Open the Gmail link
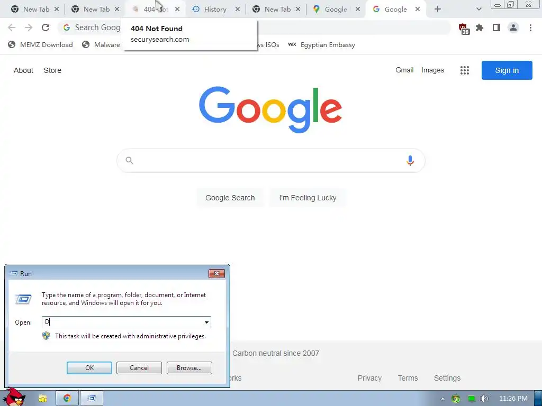 tap(404, 70)
